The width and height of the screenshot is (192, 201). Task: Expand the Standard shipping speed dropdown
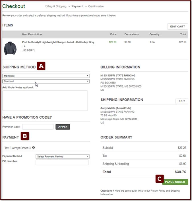click(46, 81)
